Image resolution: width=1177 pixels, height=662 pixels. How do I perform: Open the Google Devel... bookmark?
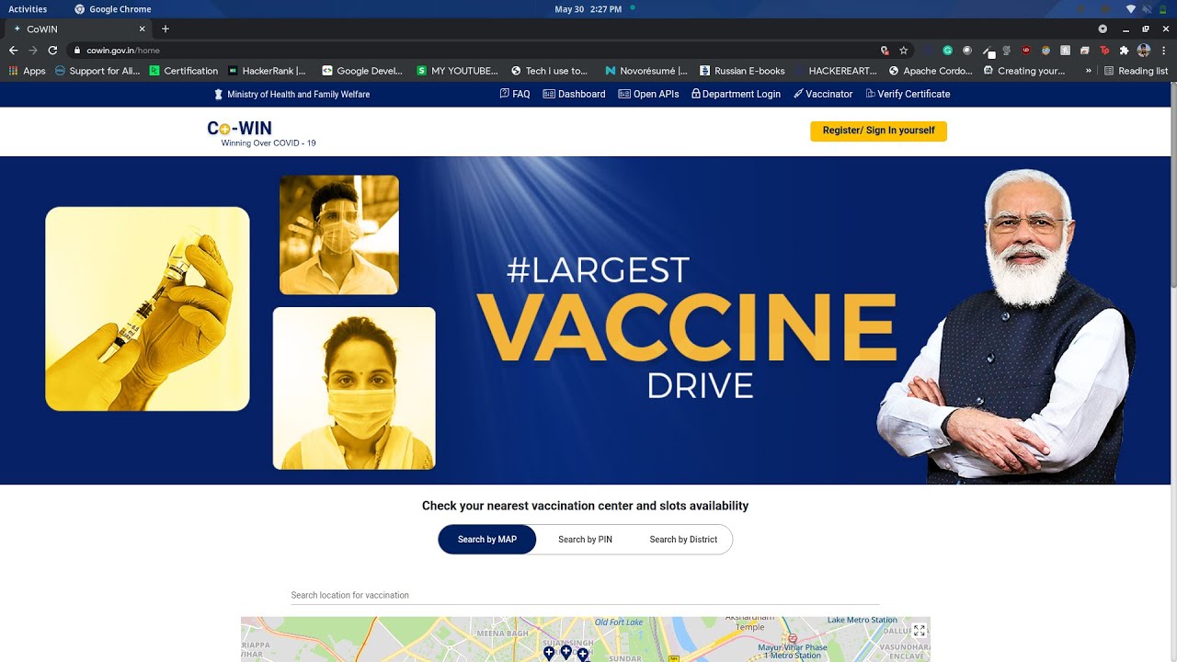coord(362,71)
